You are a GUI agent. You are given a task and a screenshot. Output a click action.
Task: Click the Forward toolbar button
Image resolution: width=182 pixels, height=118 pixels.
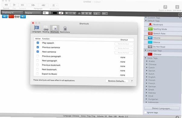22,5
